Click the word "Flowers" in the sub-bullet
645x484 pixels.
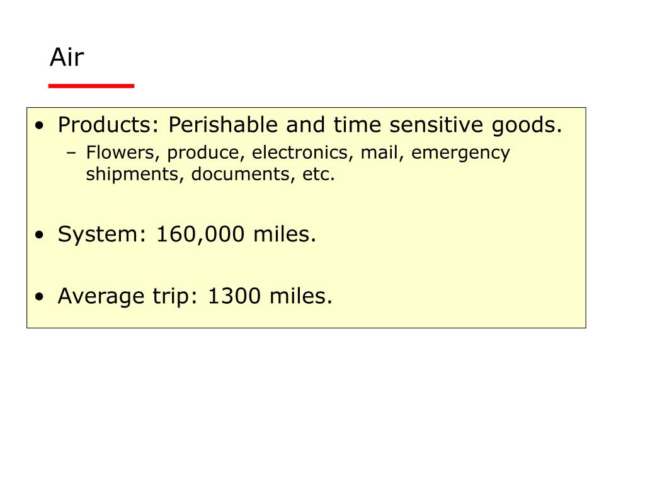coord(120,153)
